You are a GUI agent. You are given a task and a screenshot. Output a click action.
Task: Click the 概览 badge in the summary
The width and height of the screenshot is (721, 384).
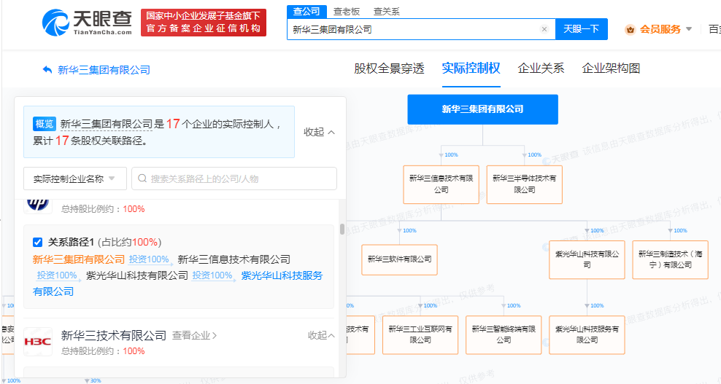click(x=44, y=124)
